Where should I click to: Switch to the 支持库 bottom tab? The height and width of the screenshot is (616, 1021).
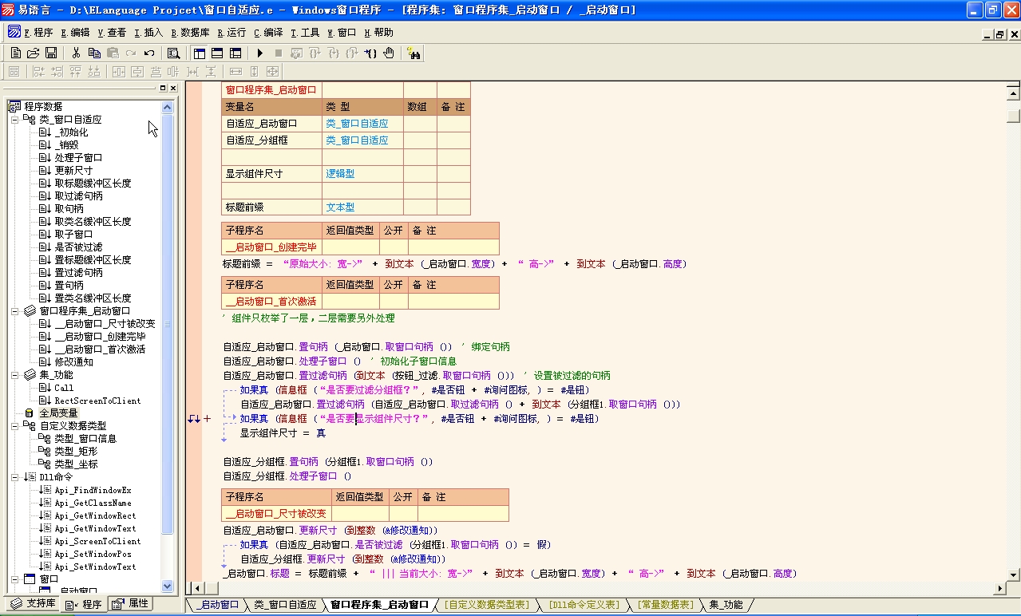[33, 603]
